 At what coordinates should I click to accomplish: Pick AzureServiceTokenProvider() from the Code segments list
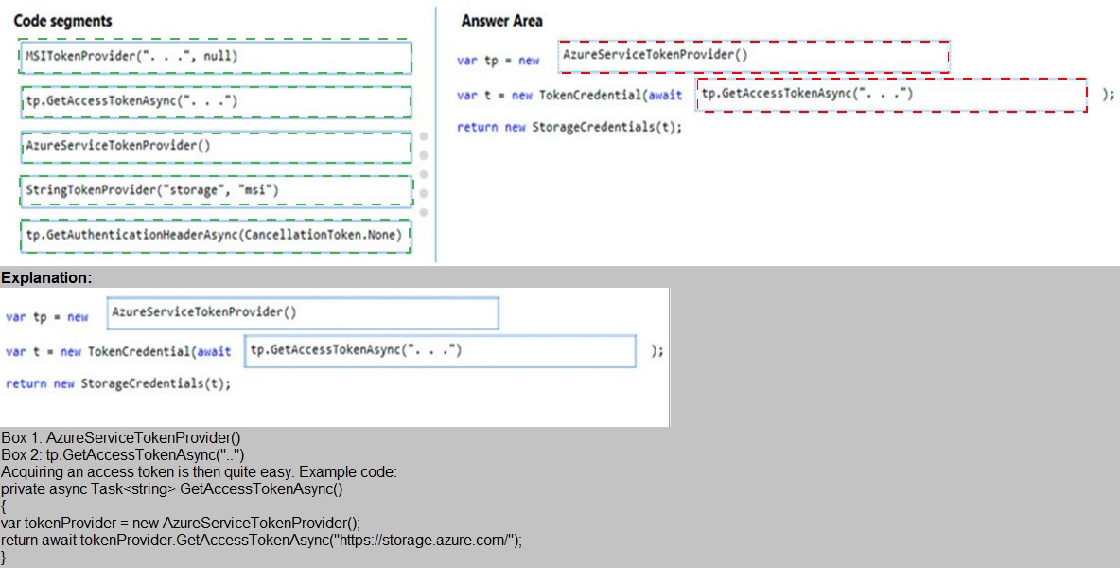215,146
